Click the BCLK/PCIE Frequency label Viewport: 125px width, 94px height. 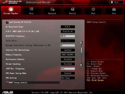pos(15,36)
